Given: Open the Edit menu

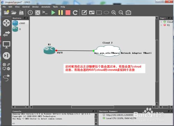Looking at the screenshot, I should click(10, 7).
